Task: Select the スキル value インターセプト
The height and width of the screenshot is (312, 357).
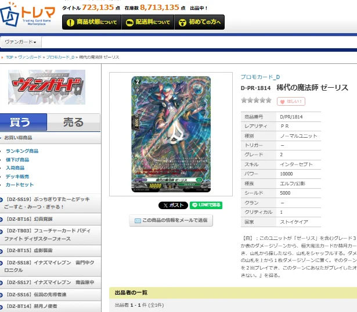Action: click(296, 164)
